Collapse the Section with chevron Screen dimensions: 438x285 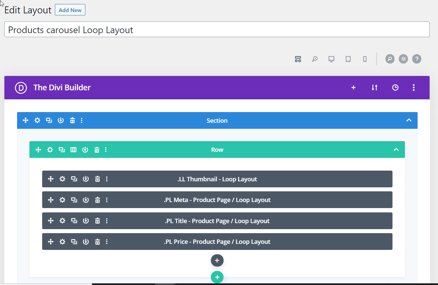coord(409,120)
